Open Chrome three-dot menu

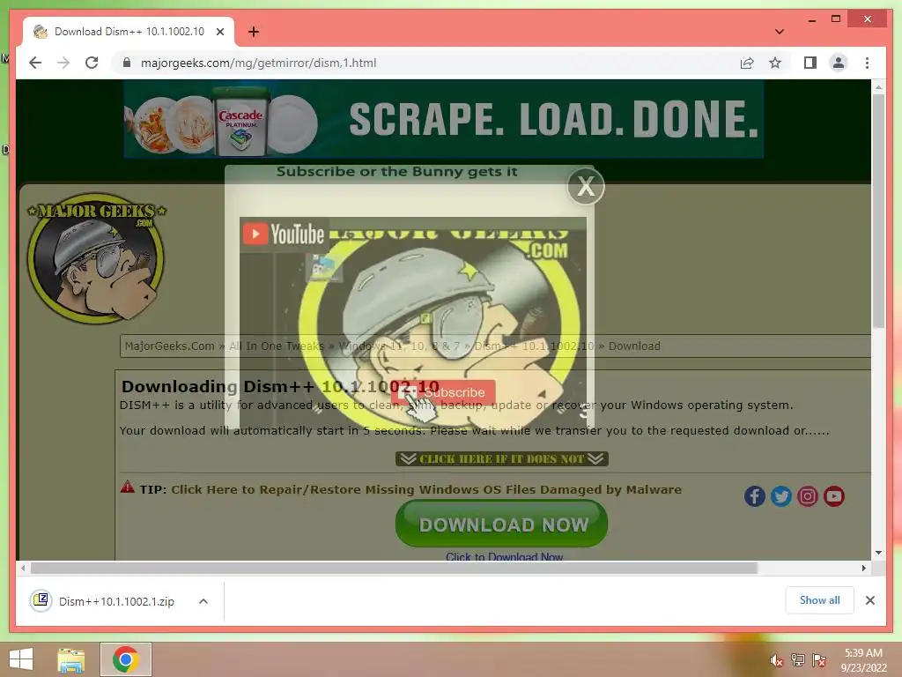coord(867,63)
